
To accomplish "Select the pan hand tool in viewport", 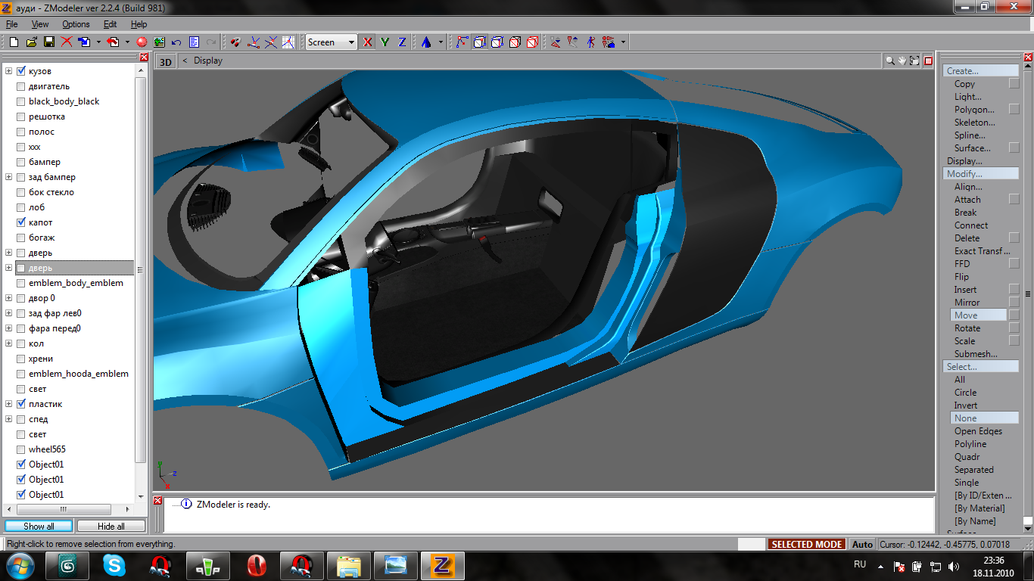I will pos(902,61).
